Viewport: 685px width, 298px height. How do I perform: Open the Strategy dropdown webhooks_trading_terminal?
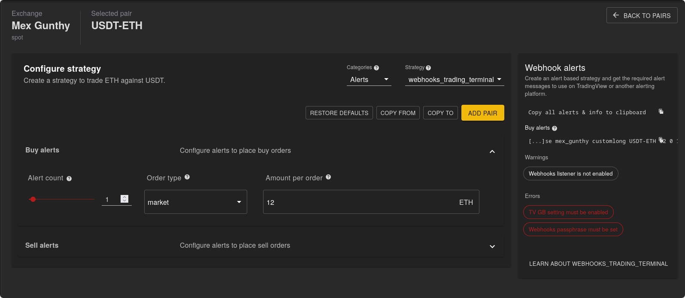click(455, 79)
